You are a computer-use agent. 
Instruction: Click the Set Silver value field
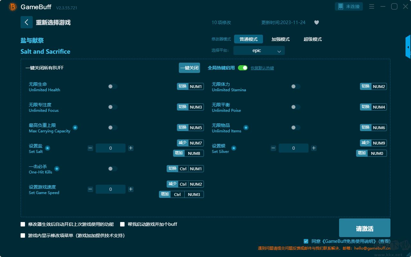[293, 148]
